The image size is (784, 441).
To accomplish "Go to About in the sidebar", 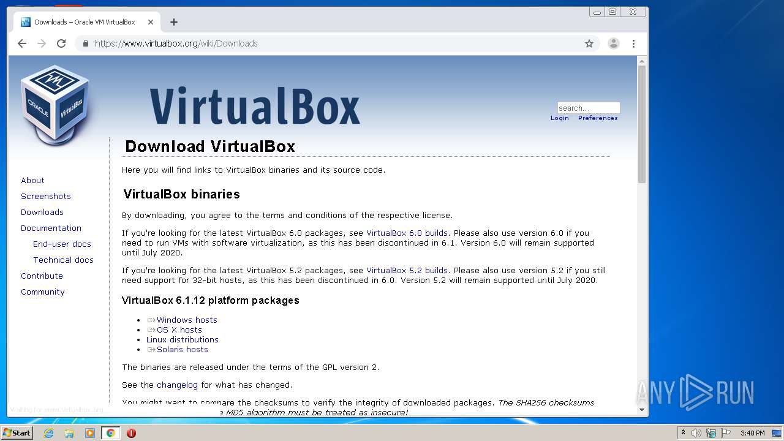I will pyautogui.click(x=32, y=180).
